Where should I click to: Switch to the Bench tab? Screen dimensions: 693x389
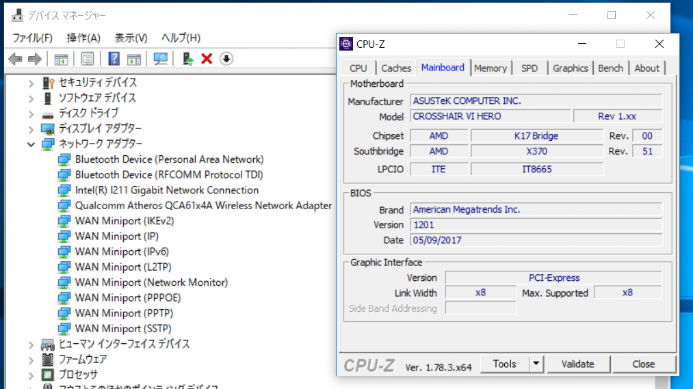tap(610, 68)
